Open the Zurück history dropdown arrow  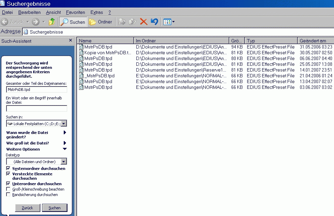coord(28,22)
